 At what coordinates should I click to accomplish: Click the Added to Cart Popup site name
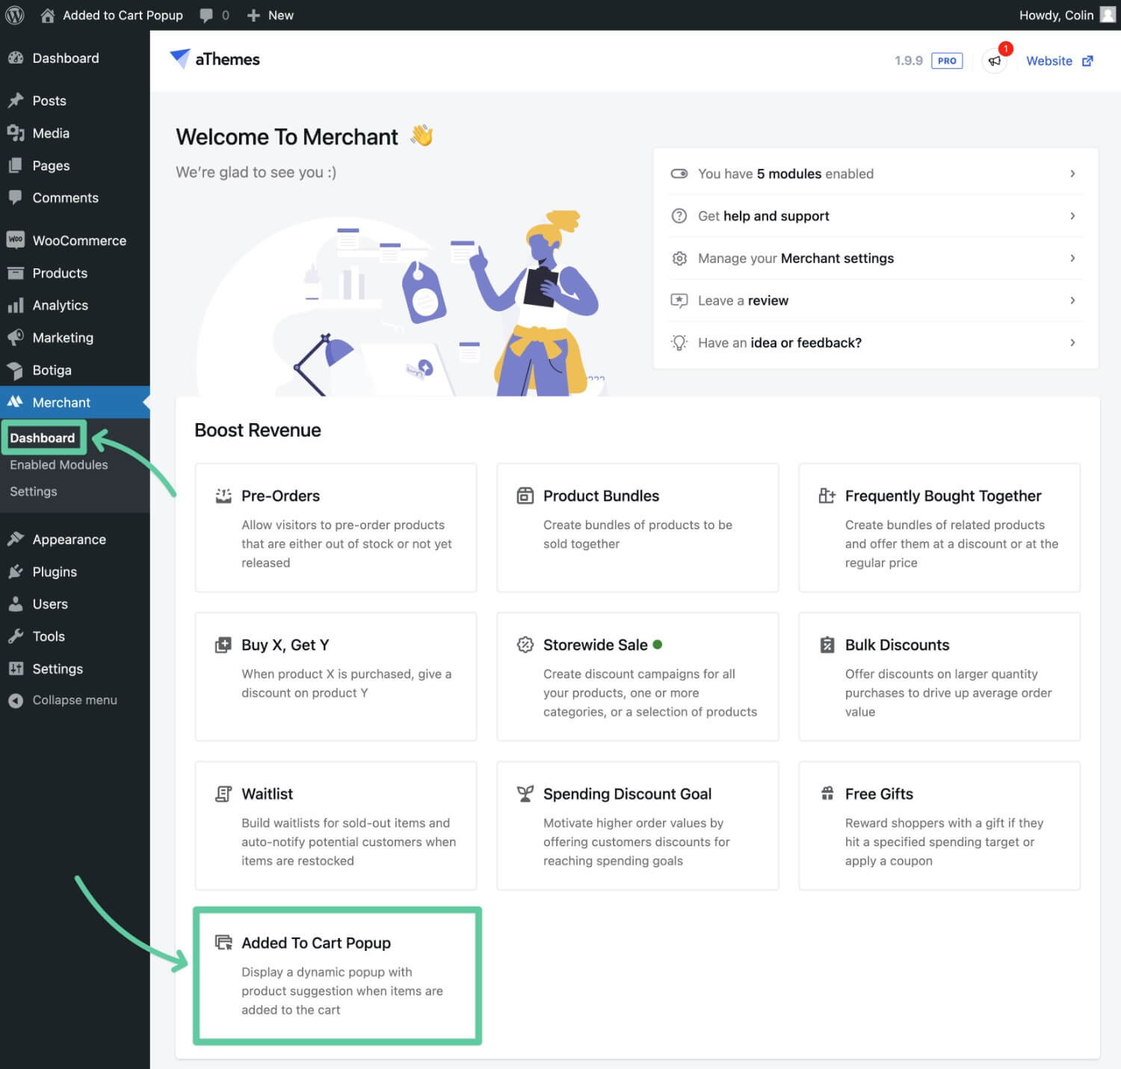click(x=123, y=15)
